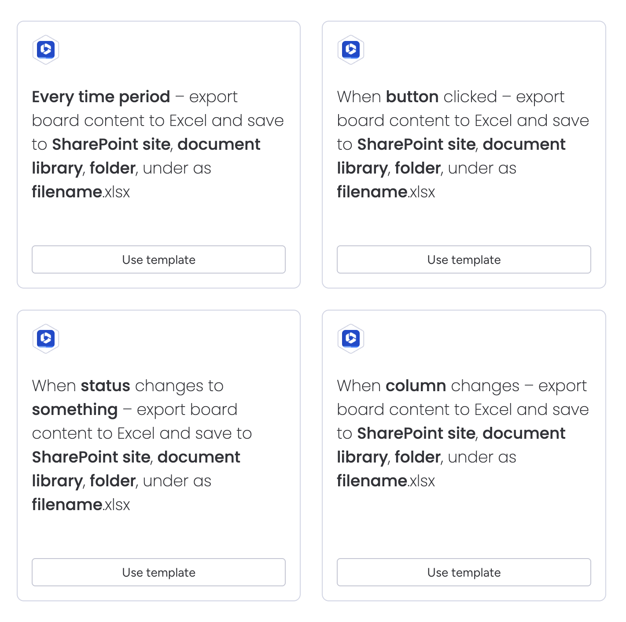
Task: Use template for the column changes export automation
Action: tap(464, 572)
